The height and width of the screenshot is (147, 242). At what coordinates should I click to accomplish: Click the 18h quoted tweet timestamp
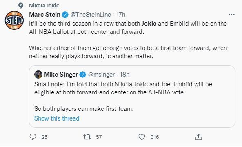point(125,75)
